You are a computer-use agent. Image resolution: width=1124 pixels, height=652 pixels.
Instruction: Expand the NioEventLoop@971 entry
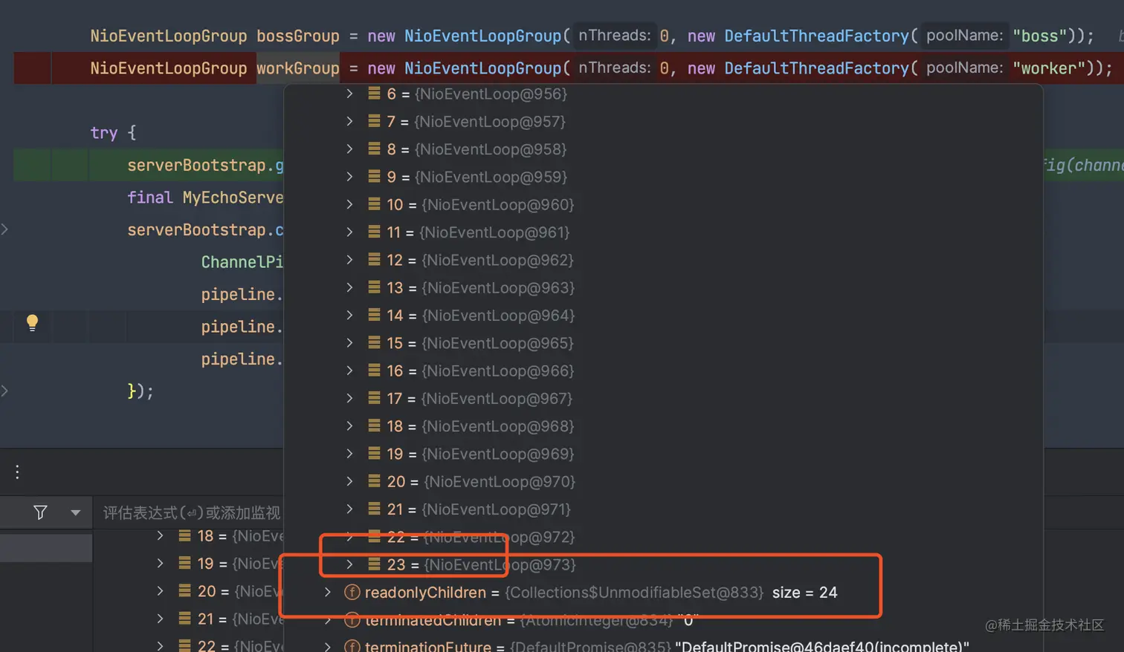[x=349, y=509]
